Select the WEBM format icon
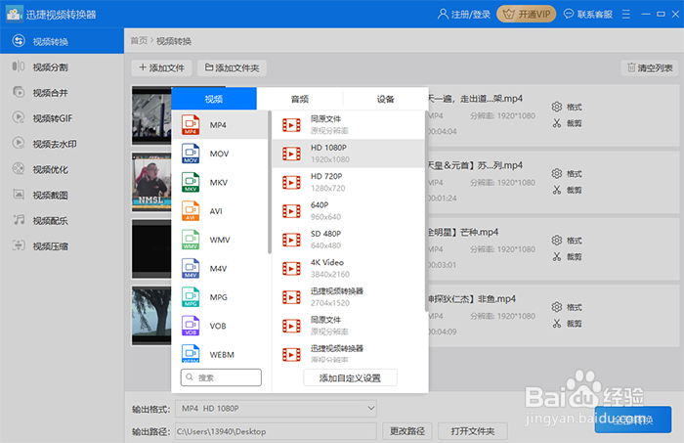Viewport: 684px width, 443px height. coord(191,354)
